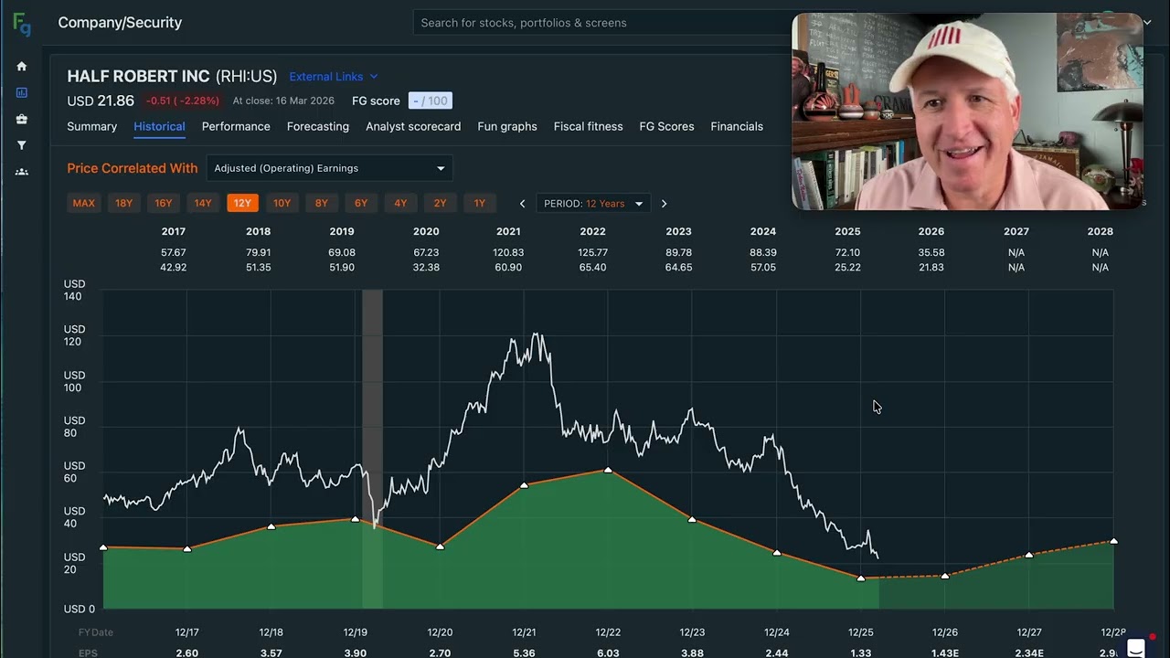Open Fun graphs tab
The height and width of the screenshot is (658, 1170).
pyautogui.click(x=507, y=126)
